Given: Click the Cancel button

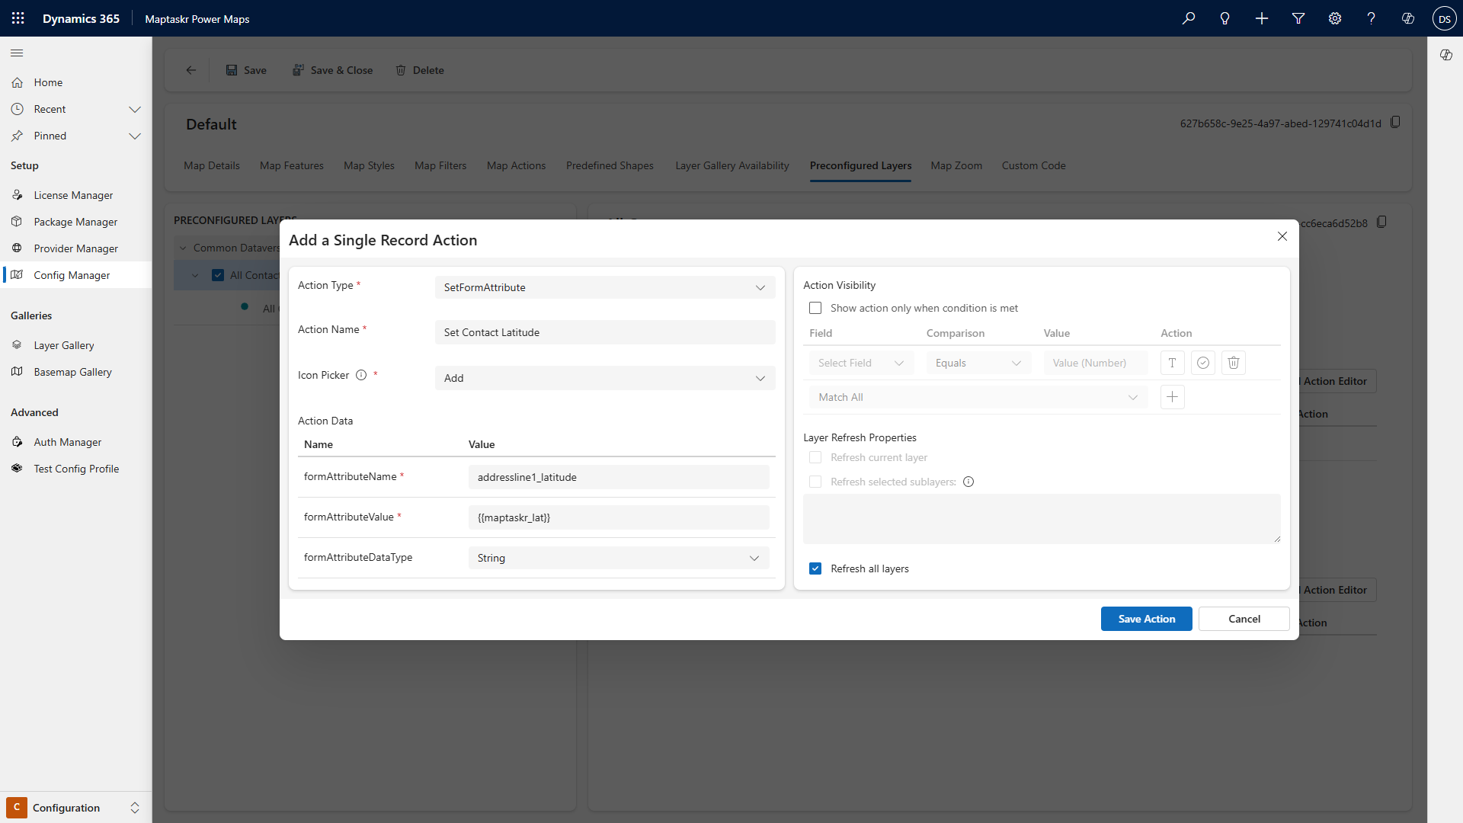Looking at the screenshot, I should 1244,619.
